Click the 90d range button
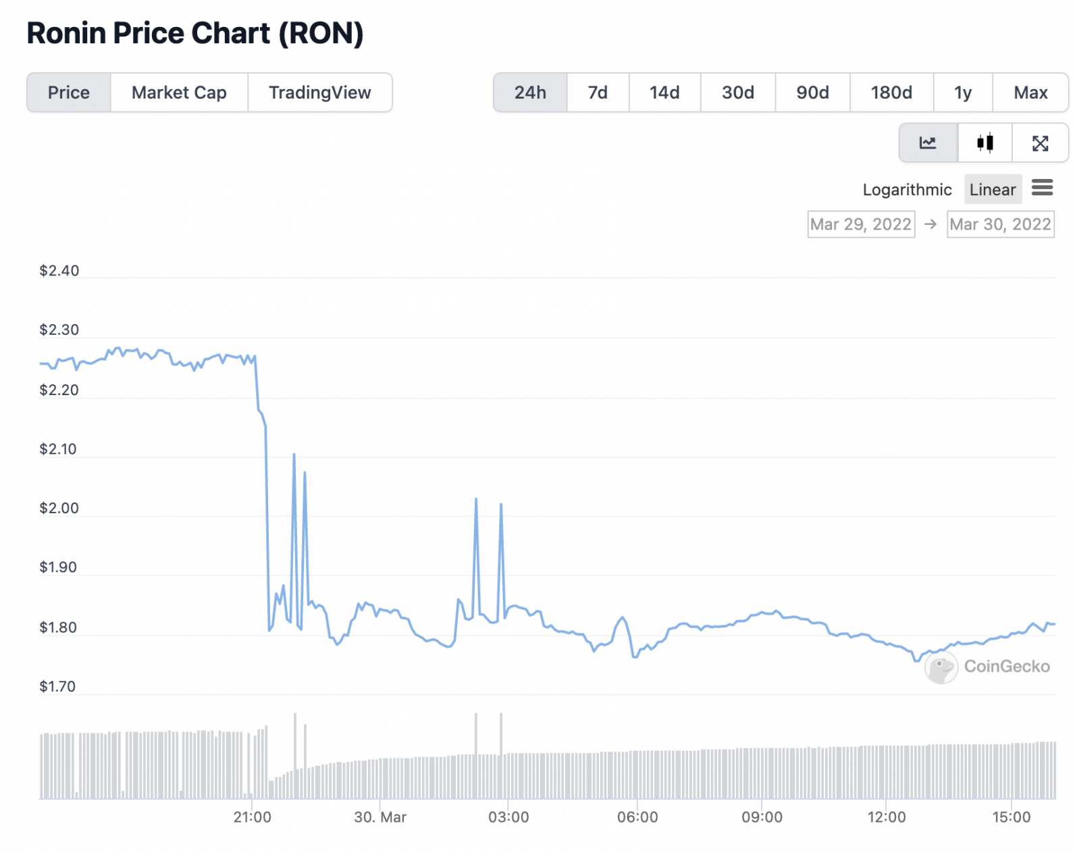This screenshot has width=1075, height=853. click(x=812, y=93)
